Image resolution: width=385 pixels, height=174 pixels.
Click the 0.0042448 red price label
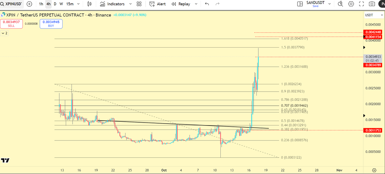pos(373,32)
